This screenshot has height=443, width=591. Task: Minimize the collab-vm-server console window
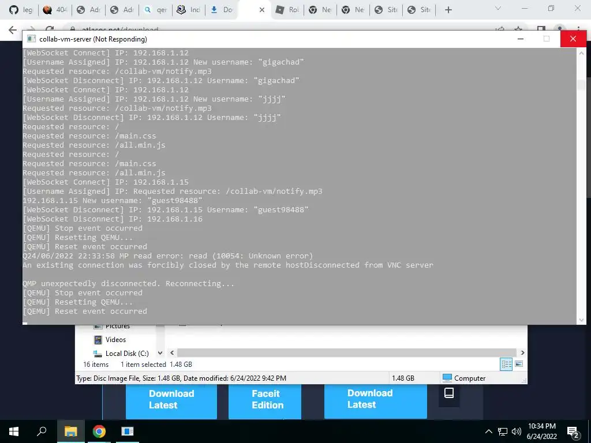click(521, 39)
